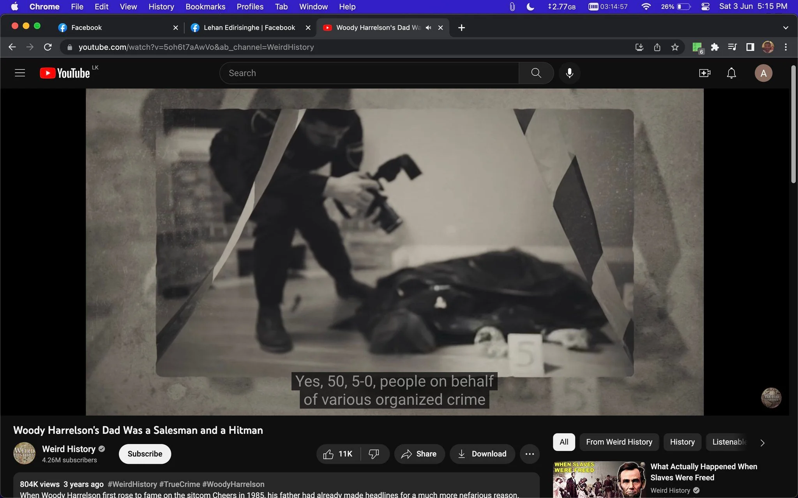Open the account avatar menu
The height and width of the screenshot is (498, 798).
[x=763, y=73]
